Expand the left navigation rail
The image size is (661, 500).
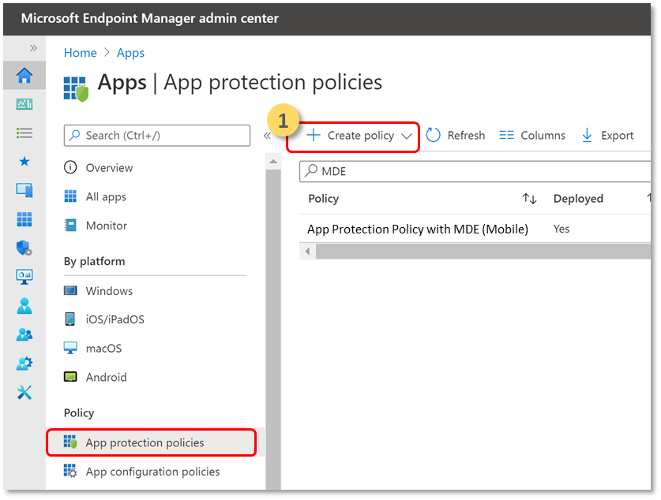[33, 48]
